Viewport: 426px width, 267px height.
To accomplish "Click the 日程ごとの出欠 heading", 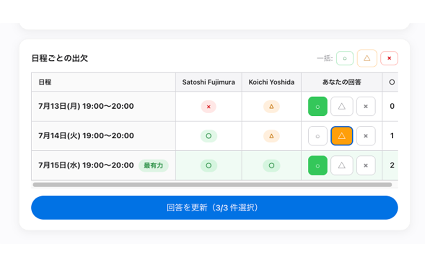I will click(59, 58).
